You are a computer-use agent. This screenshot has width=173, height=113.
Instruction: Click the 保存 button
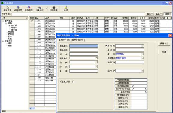coord(164,43)
